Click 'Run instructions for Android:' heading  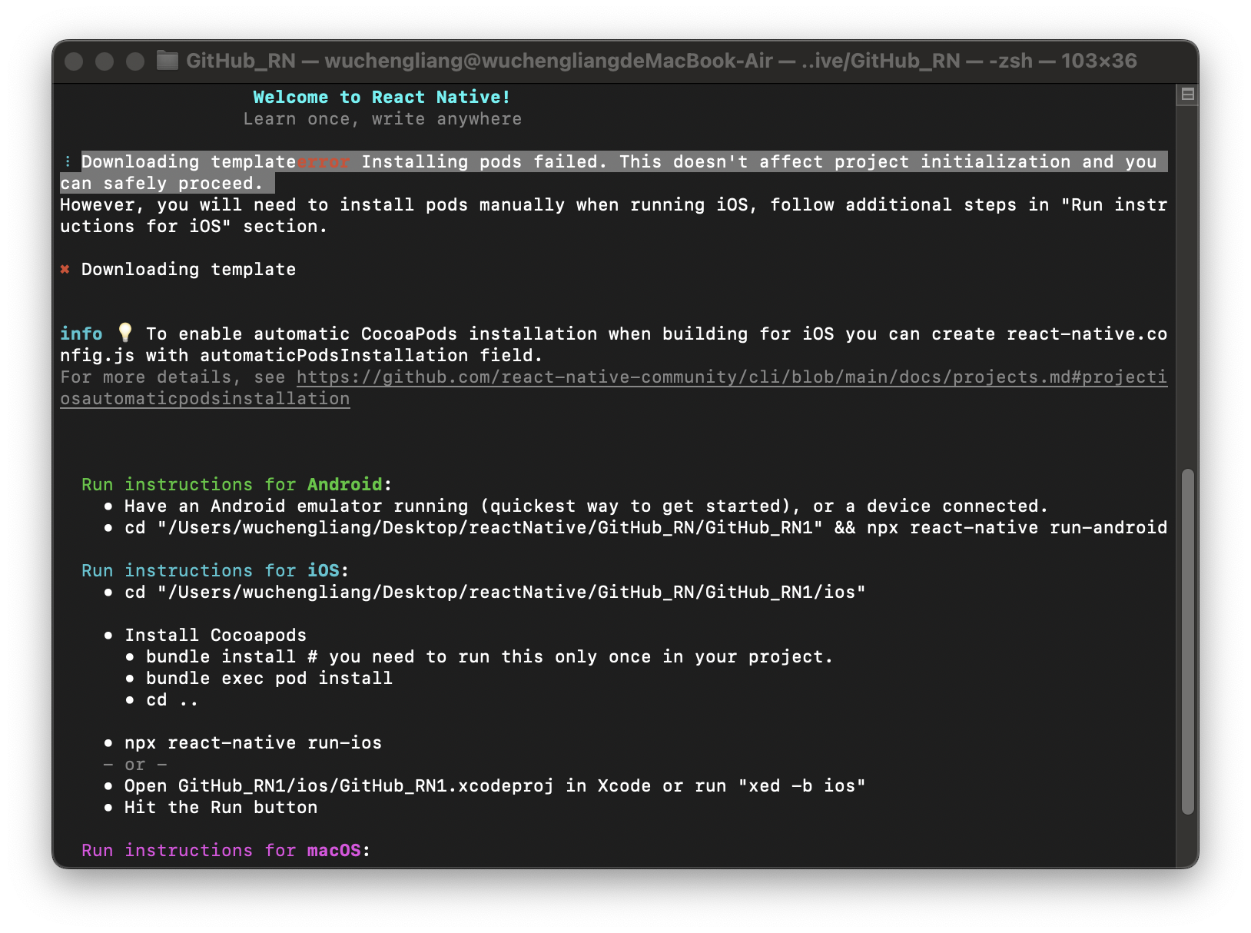pyautogui.click(x=237, y=484)
